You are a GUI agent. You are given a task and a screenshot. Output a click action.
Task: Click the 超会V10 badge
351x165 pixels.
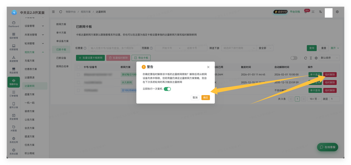pos(280,12)
